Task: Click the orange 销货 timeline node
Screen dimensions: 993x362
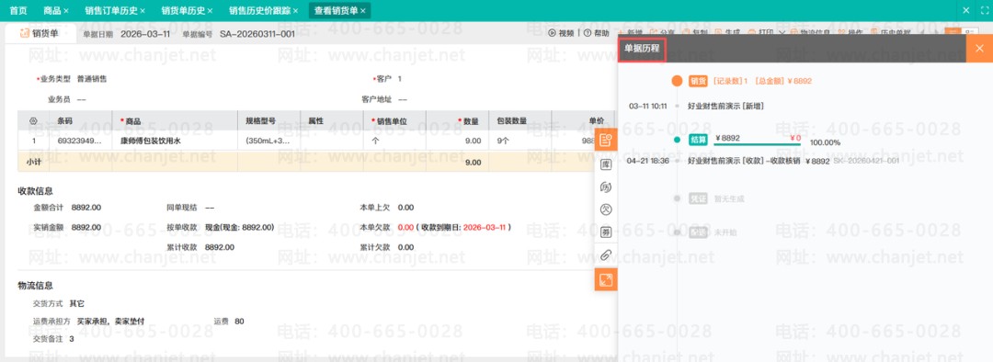Action: tap(677, 81)
